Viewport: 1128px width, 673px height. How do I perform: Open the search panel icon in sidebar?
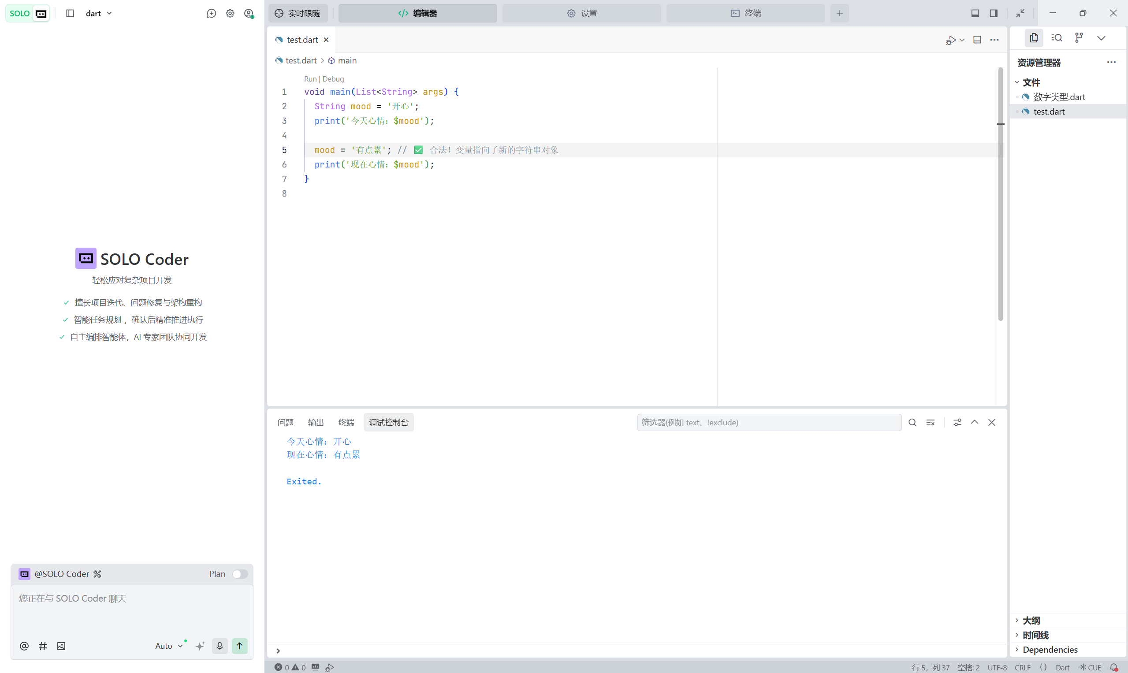tap(1056, 37)
